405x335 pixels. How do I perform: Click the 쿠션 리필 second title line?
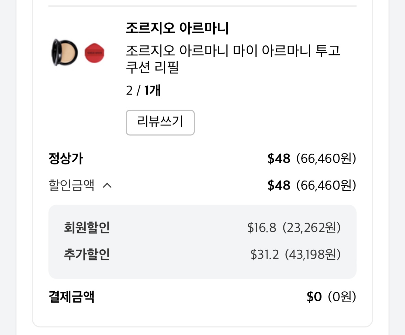(153, 67)
